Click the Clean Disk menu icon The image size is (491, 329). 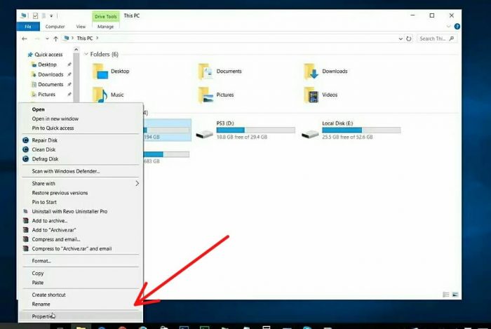[x=26, y=149]
